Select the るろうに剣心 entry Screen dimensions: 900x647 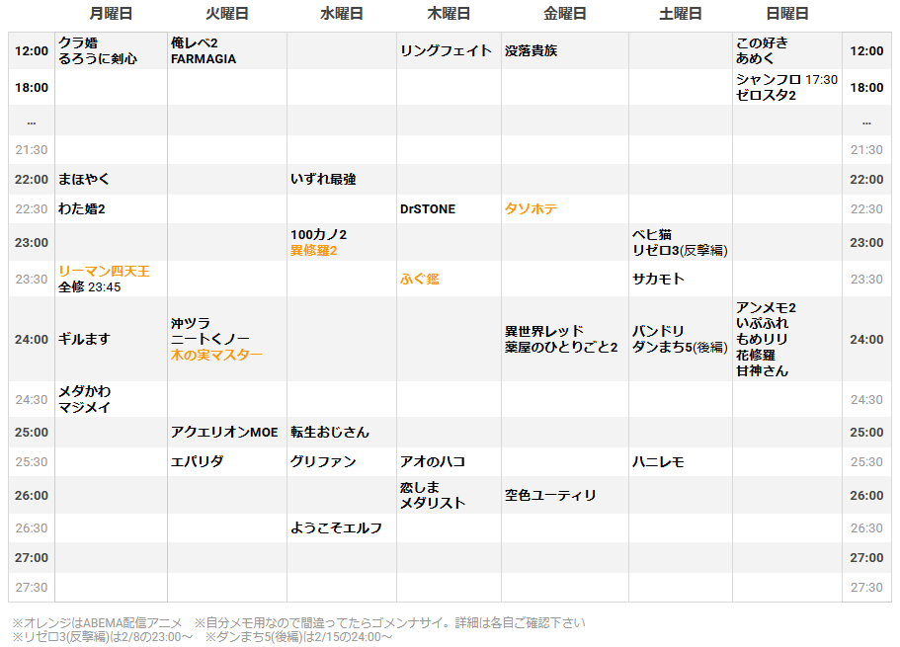pyautogui.click(x=98, y=58)
